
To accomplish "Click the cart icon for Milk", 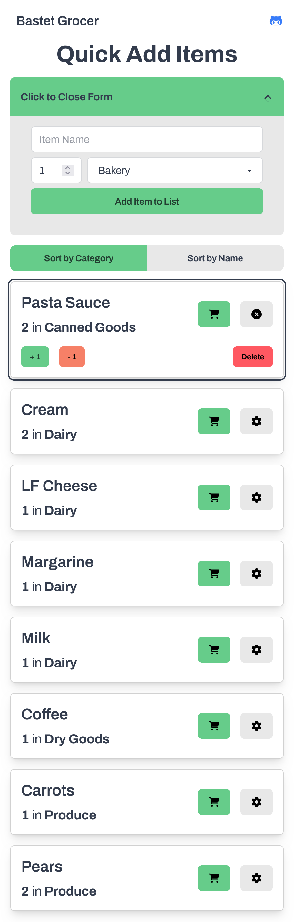I will point(214,650).
